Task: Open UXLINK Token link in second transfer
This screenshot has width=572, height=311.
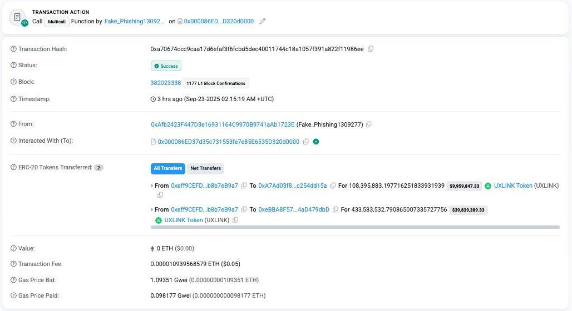Action: 184,220
